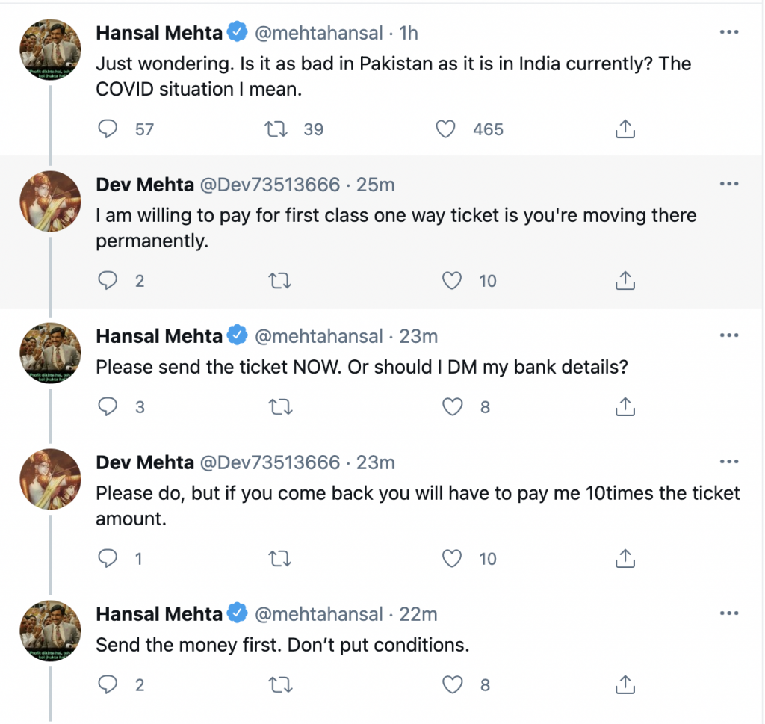Retweet Dev Mehta's first class ticket tweet
The image size is (765, 724).
pos(279,281)
